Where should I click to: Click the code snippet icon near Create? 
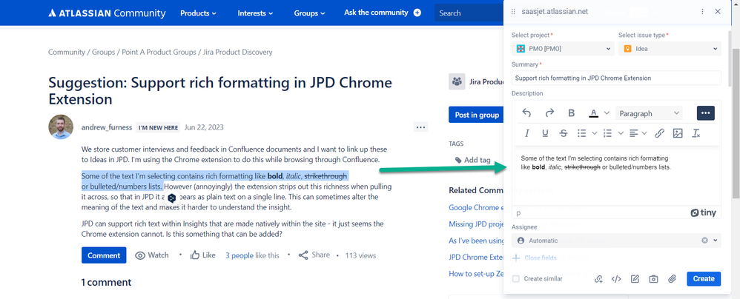[615, 279]
